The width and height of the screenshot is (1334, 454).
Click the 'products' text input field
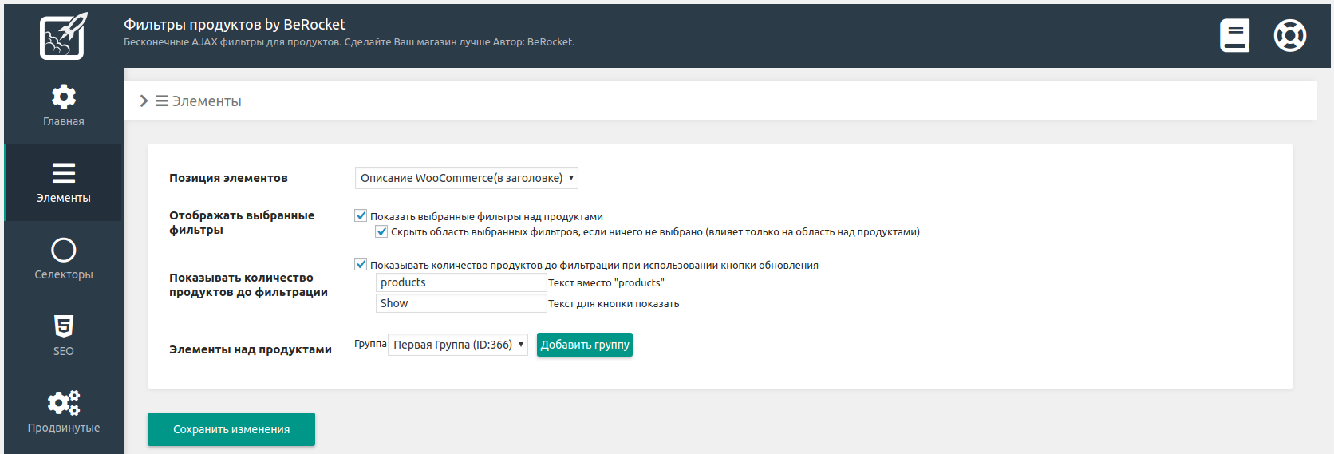(x=460, y=283)
